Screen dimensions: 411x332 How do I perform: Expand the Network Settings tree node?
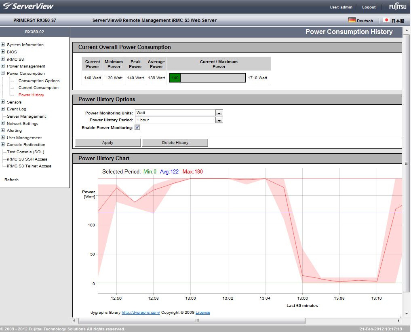[3, 123]
